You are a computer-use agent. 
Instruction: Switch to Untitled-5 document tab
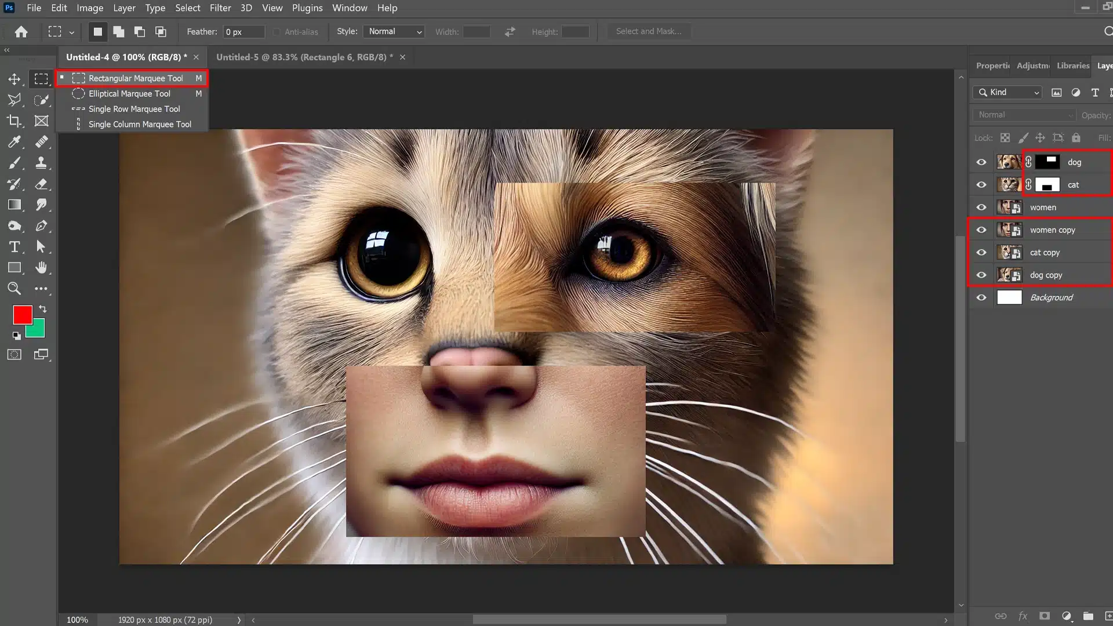(304, 57)
